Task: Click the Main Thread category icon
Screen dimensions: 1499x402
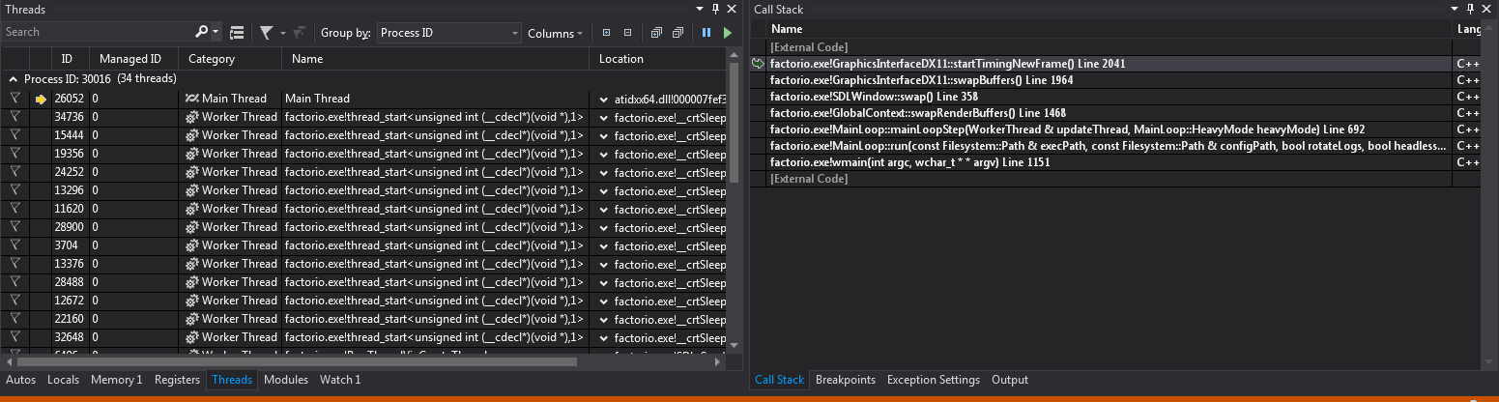Action: pyautogui.click(x=191, y=99)
